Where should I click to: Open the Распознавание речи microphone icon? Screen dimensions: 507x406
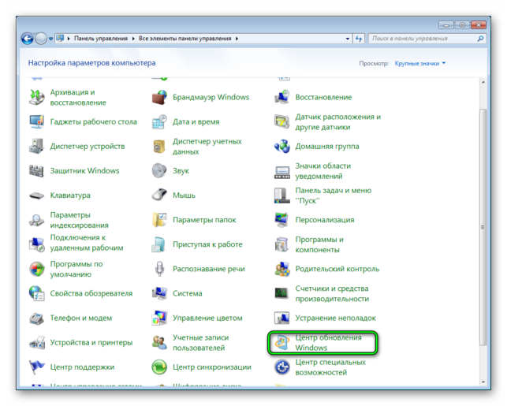[159, 270]
